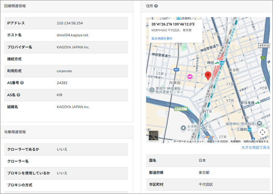Image resolution: width=273 pixels, height=194 pixels.
Task: Click キーボード ショートカット on map footer
Action: coord(188,141)
